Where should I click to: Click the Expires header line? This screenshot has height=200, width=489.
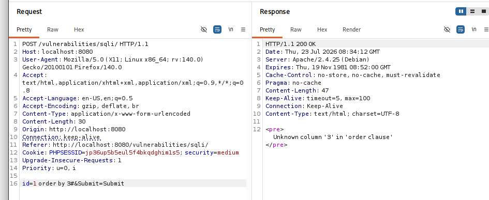pos(328,67)
